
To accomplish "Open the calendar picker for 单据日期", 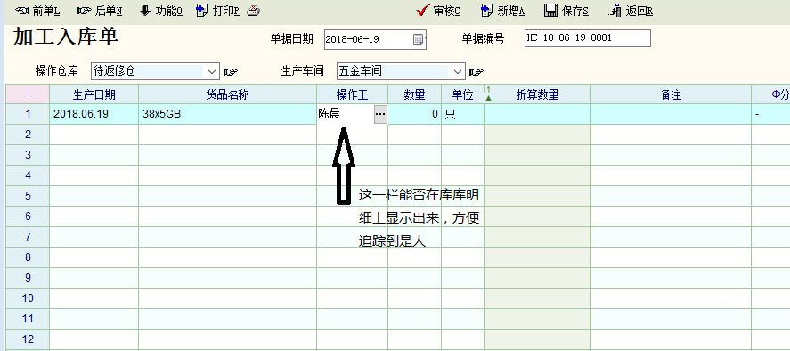I will (419, 39).
